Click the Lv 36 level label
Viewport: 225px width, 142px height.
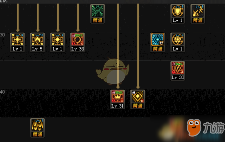pos(77,49)
